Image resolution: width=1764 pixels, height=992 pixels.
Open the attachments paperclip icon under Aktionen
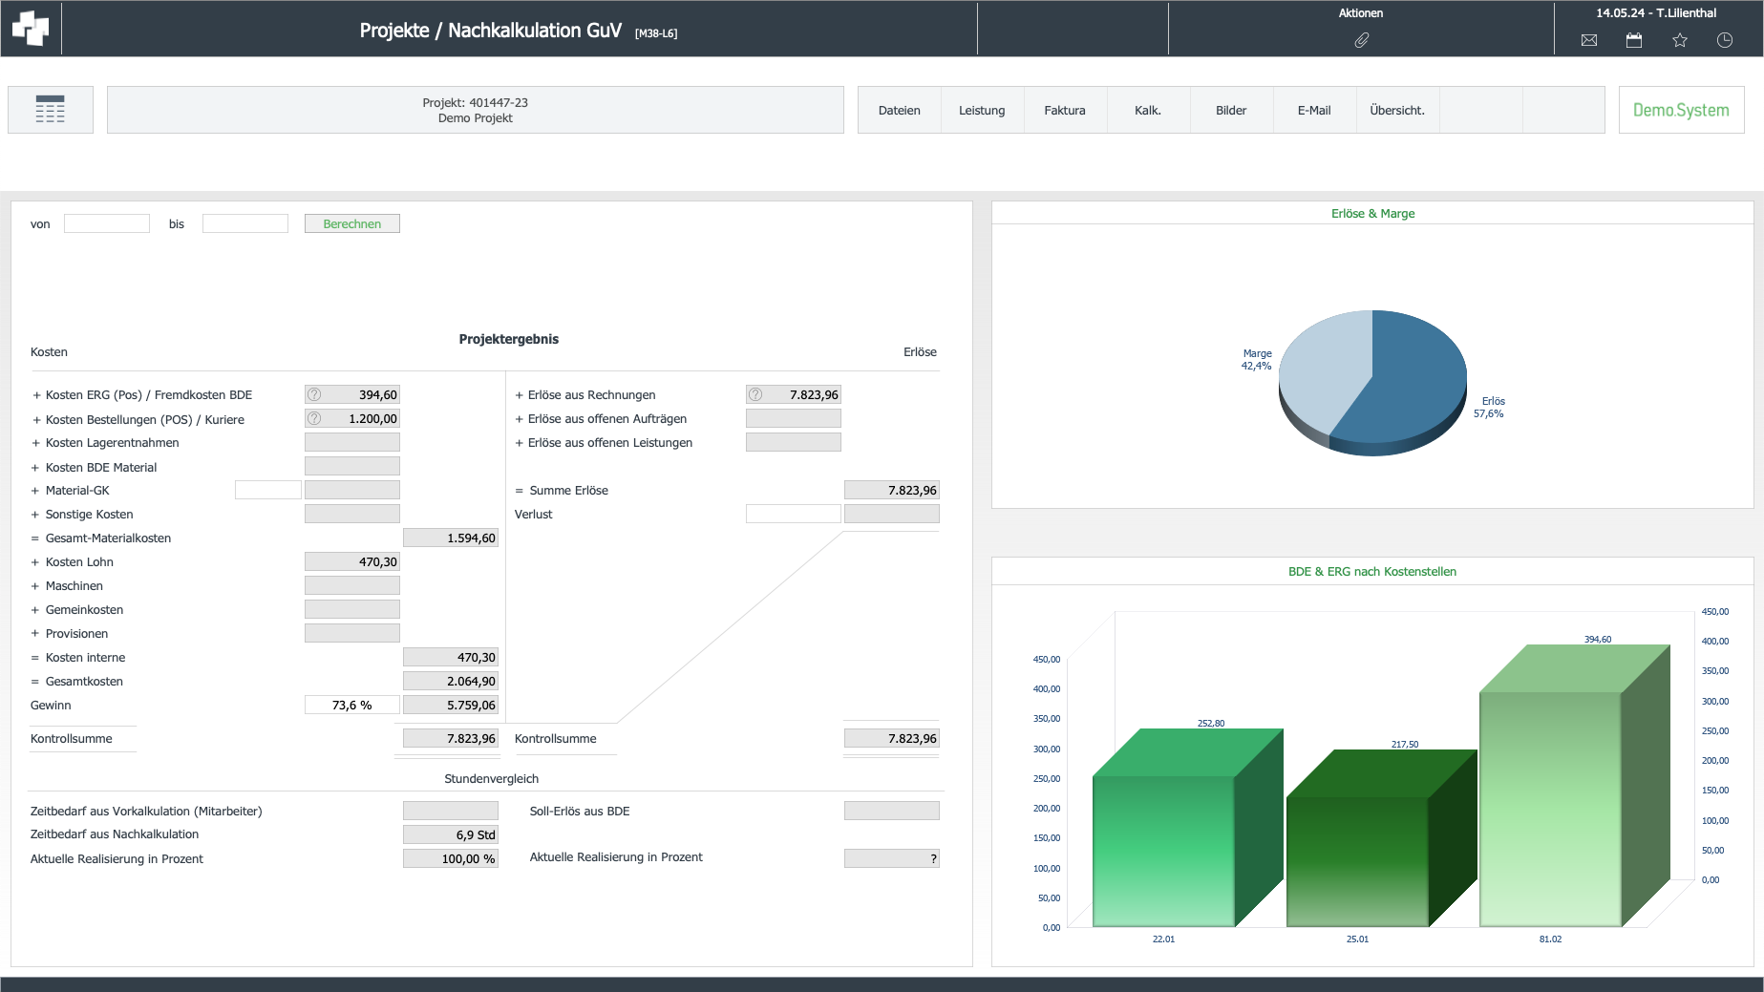(1361, 40)
